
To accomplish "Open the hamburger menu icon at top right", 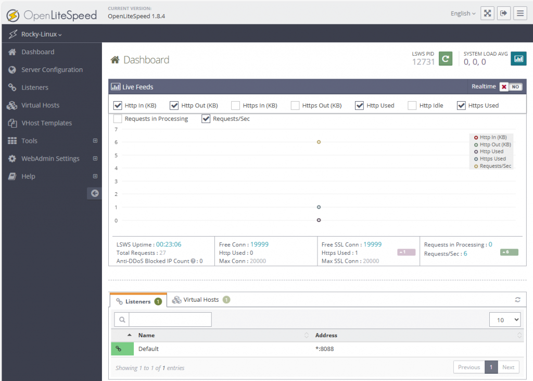I will pyautogui.click(x=520, y=13).
